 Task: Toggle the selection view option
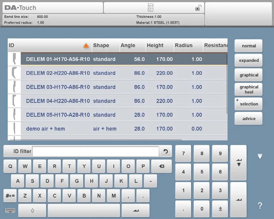(x=248, y=104)
